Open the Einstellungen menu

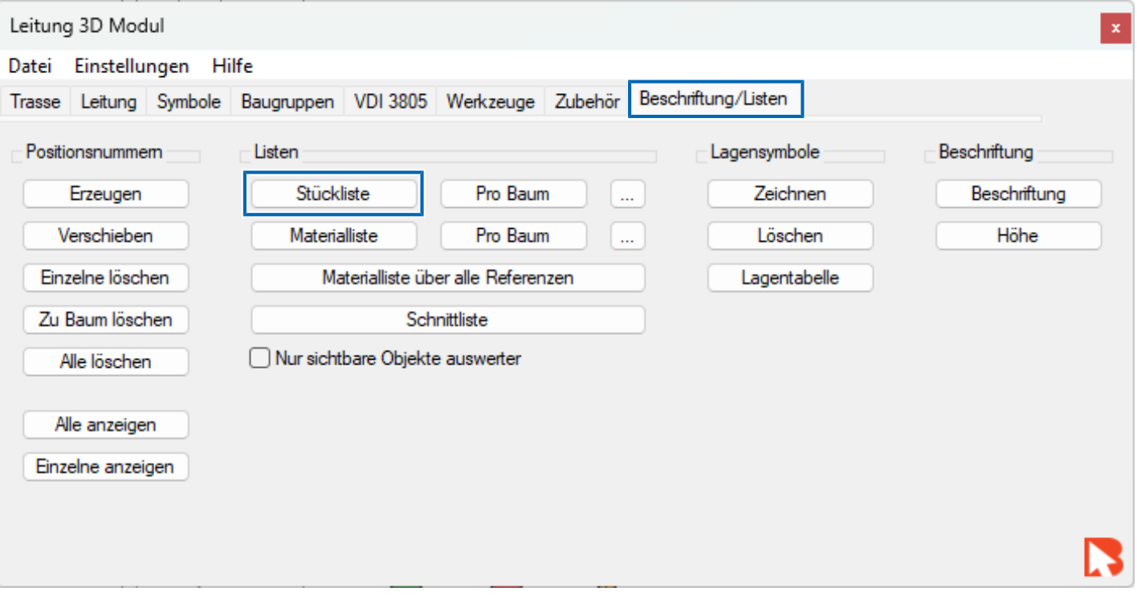(132, 66)
